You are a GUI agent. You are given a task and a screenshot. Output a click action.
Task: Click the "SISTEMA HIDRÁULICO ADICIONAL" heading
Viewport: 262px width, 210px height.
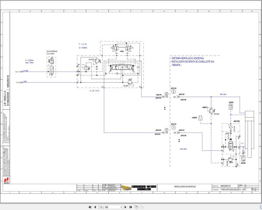pyautogui.click(x=188, y=58)
